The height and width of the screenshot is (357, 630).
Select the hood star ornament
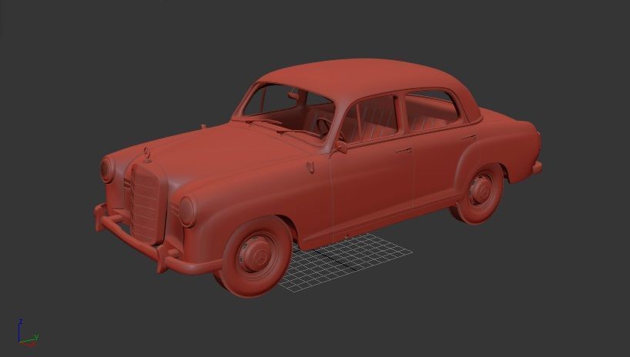pos(147,155)
